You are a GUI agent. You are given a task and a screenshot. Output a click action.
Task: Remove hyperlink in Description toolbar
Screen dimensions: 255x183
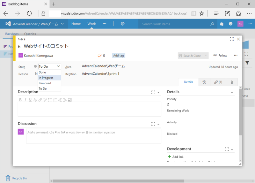pyautogui.click(x=45, y=100)
